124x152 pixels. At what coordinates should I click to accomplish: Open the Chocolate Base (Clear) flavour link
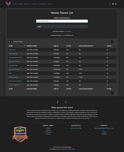click(15, 57)
